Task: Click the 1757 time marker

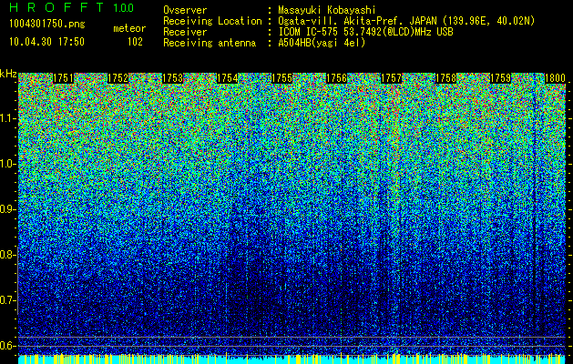Action: 391,78
